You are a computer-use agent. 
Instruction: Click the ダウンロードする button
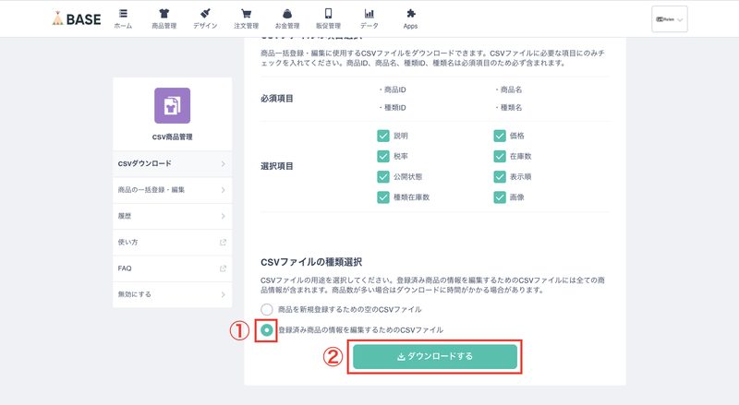[x=435, y=356]
